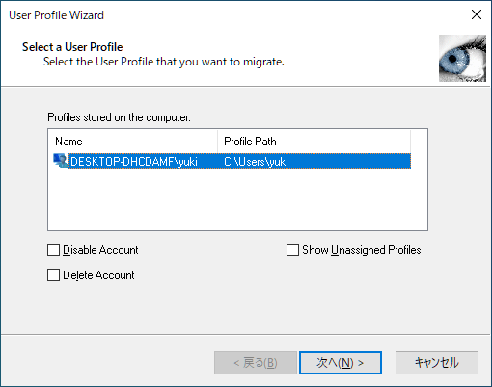Click the Name column header
Viewport: 492px width, 387px height.
(133, 142)
